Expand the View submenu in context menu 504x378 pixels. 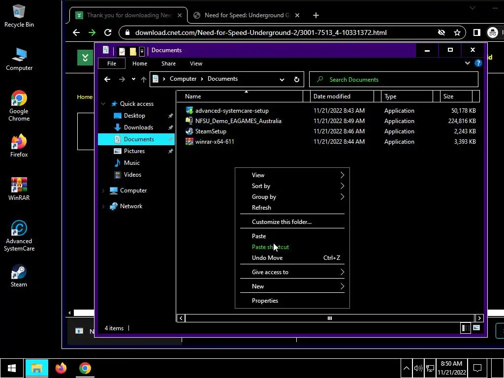(292, 175)
